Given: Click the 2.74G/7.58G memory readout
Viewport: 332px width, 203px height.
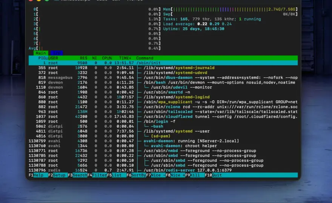Looking at the screenshot, I should click(282, 9).
